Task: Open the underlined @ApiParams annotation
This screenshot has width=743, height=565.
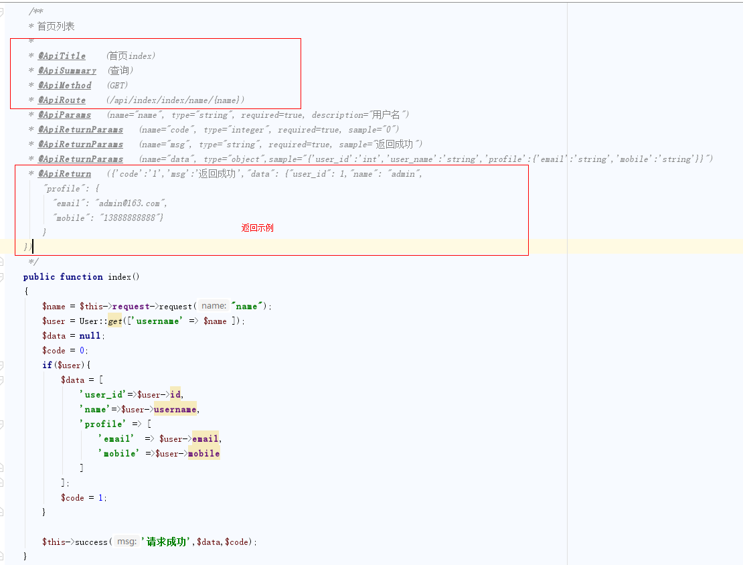Action: click(x=64, y=114)
